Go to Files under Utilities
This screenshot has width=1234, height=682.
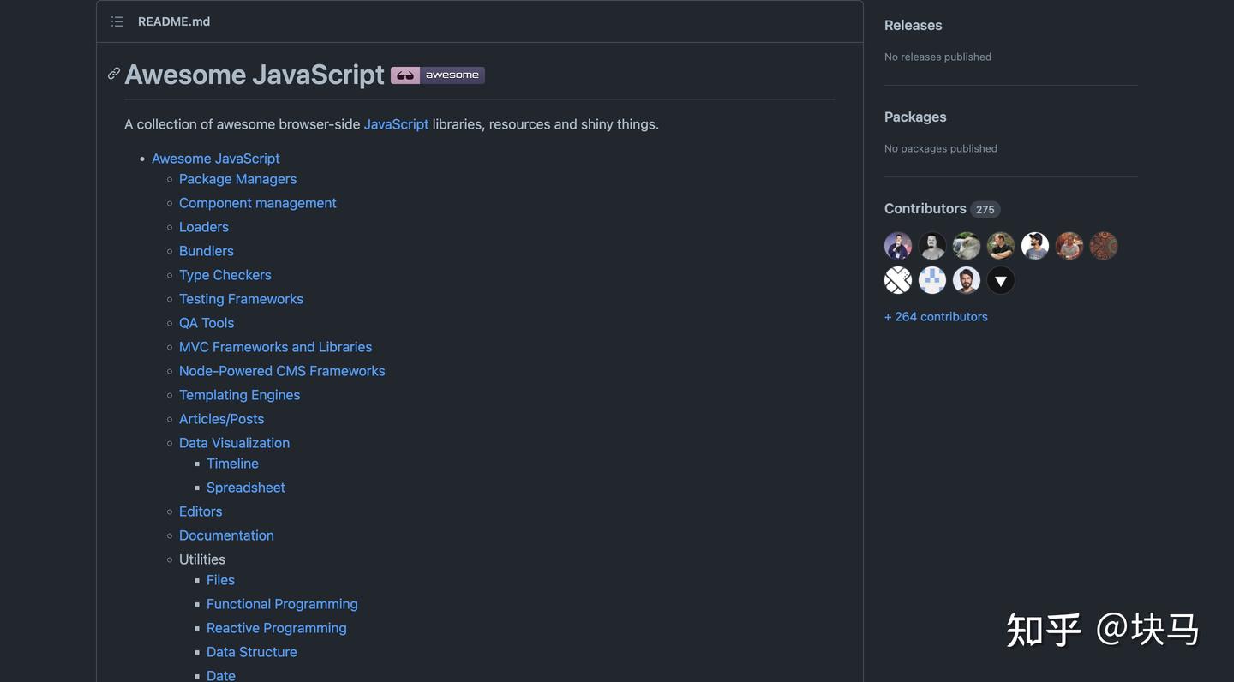point(221,580)
